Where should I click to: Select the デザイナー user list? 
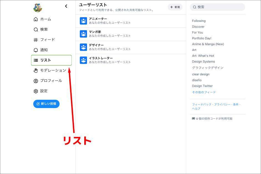pos(96,45)
